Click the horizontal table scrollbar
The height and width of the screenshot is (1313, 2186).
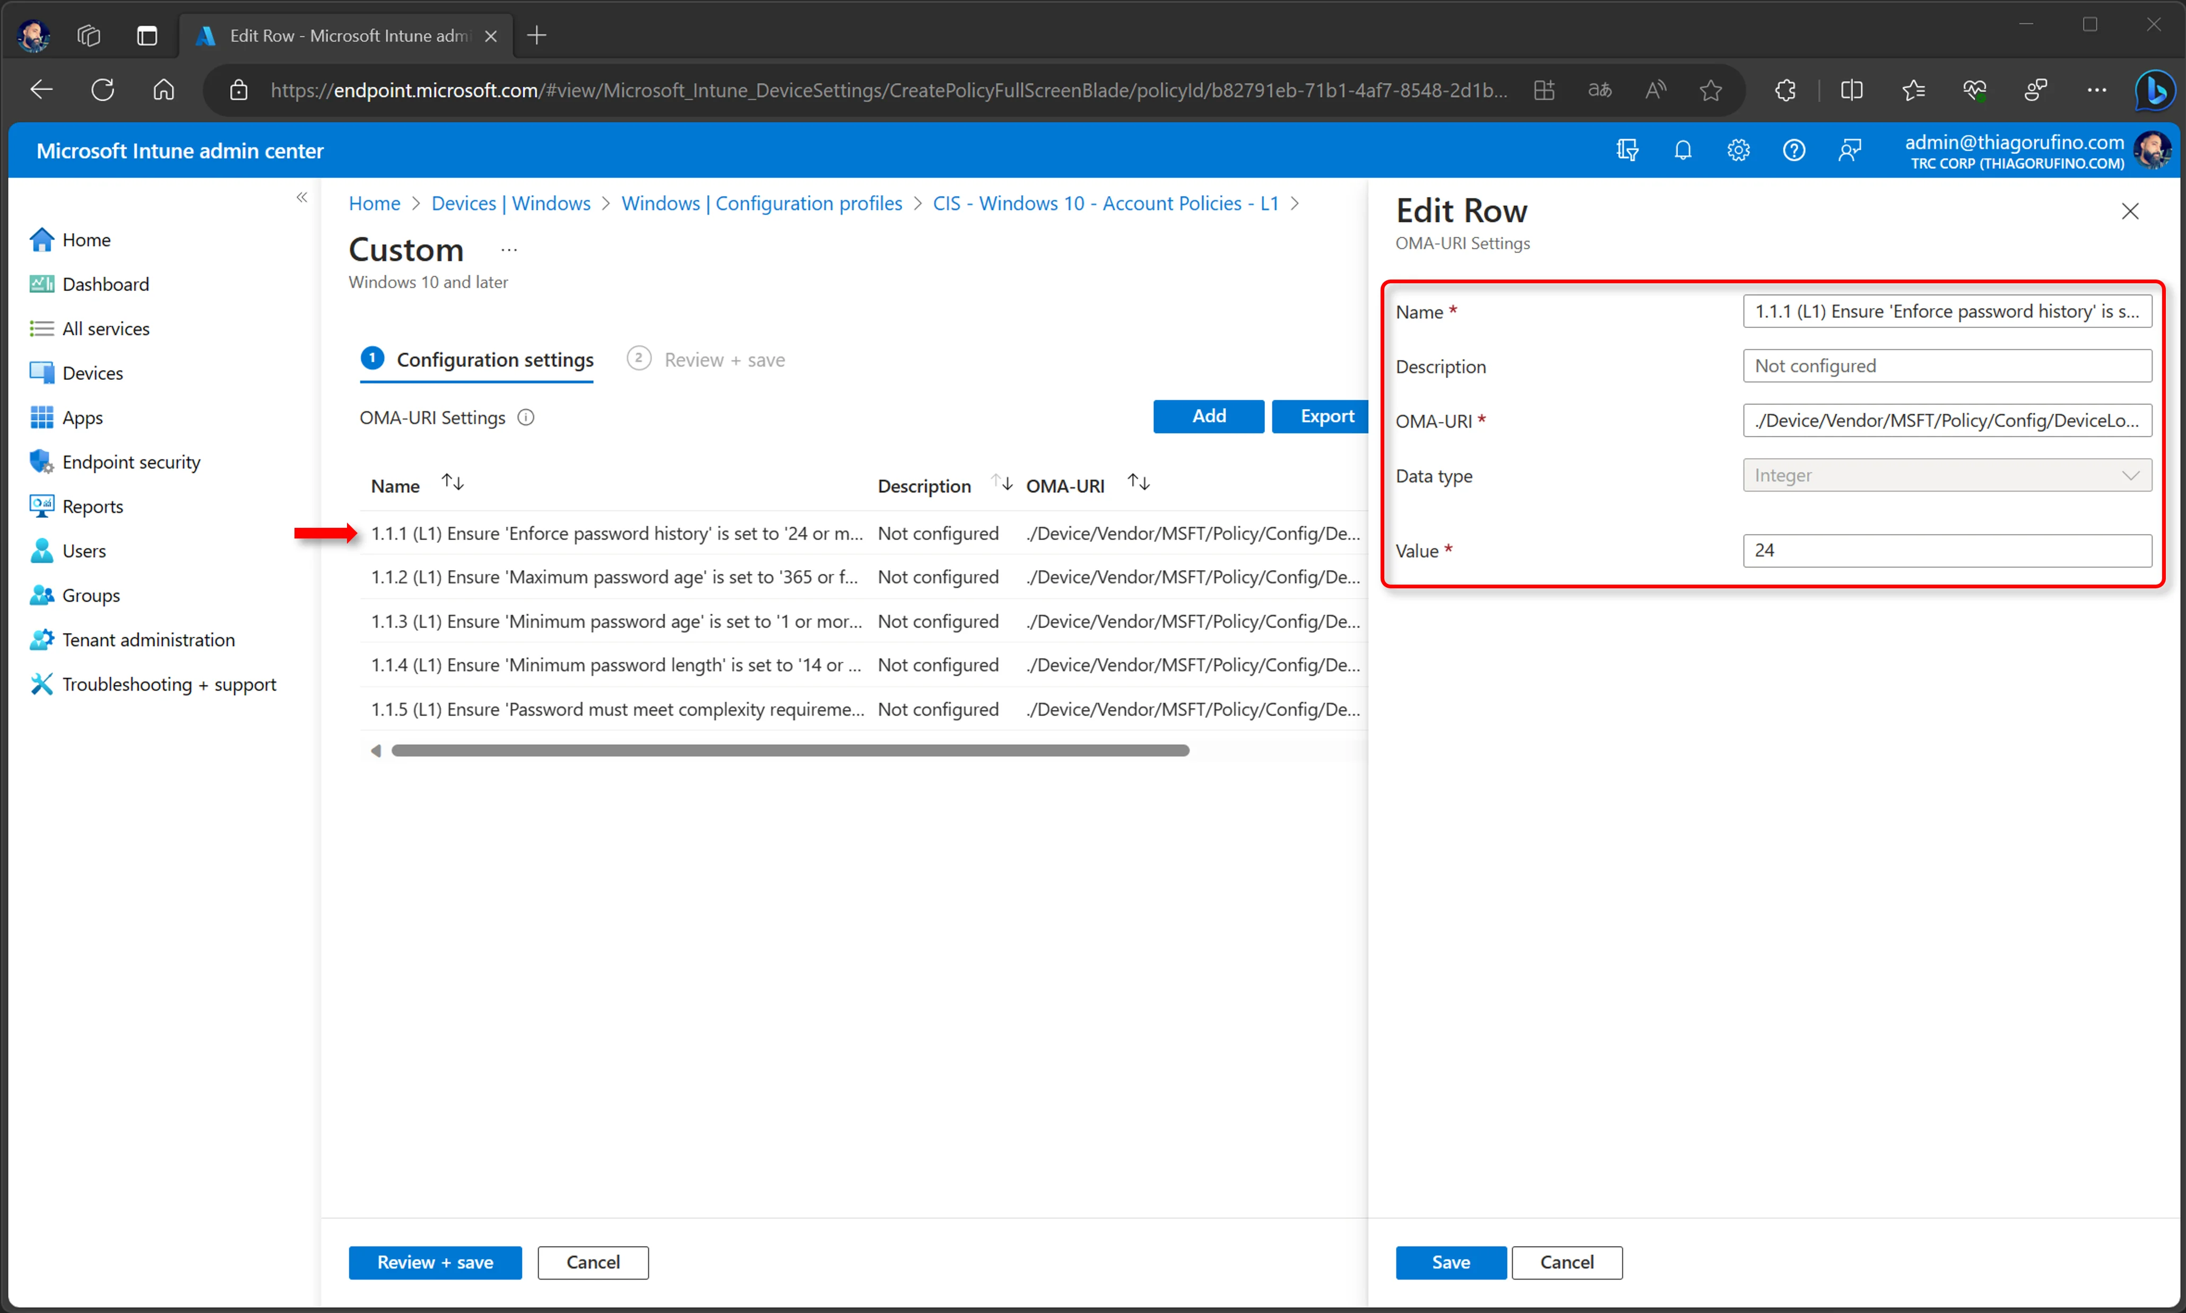790,750
